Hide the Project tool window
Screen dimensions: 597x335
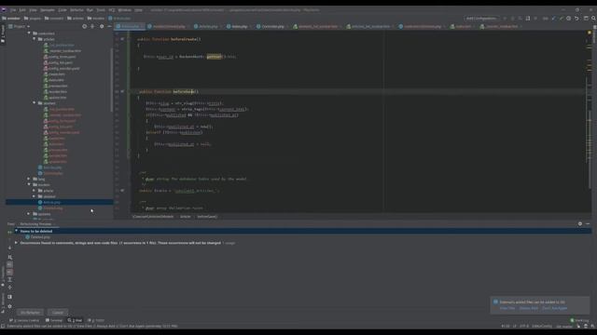click(x=109, y=27)
